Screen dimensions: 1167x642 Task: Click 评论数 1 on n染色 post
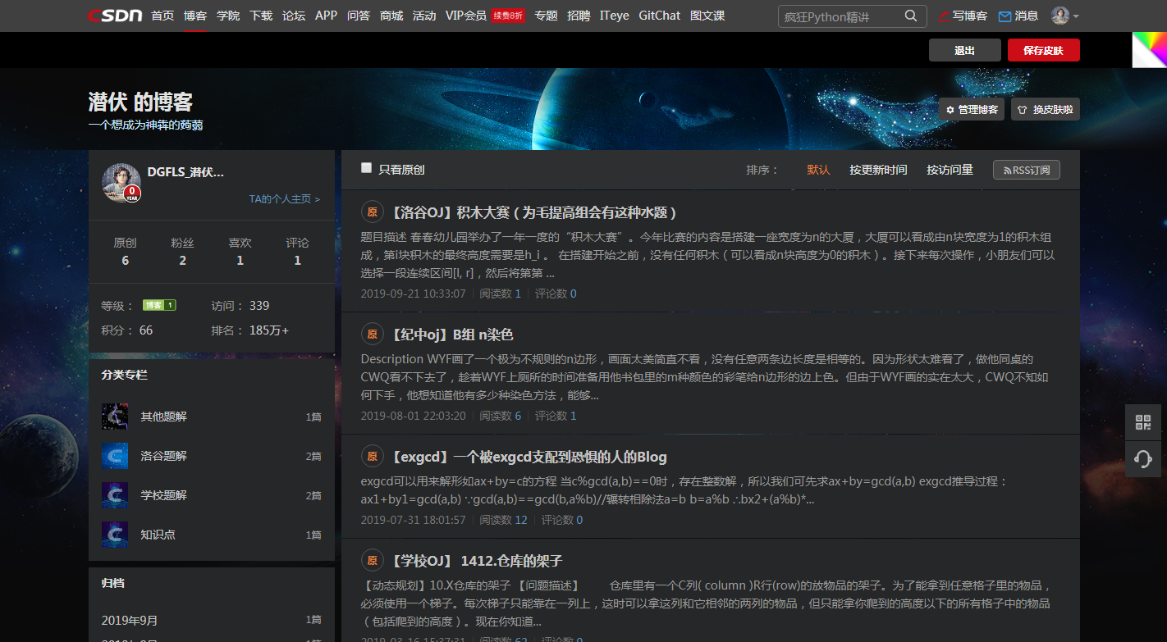556,416
